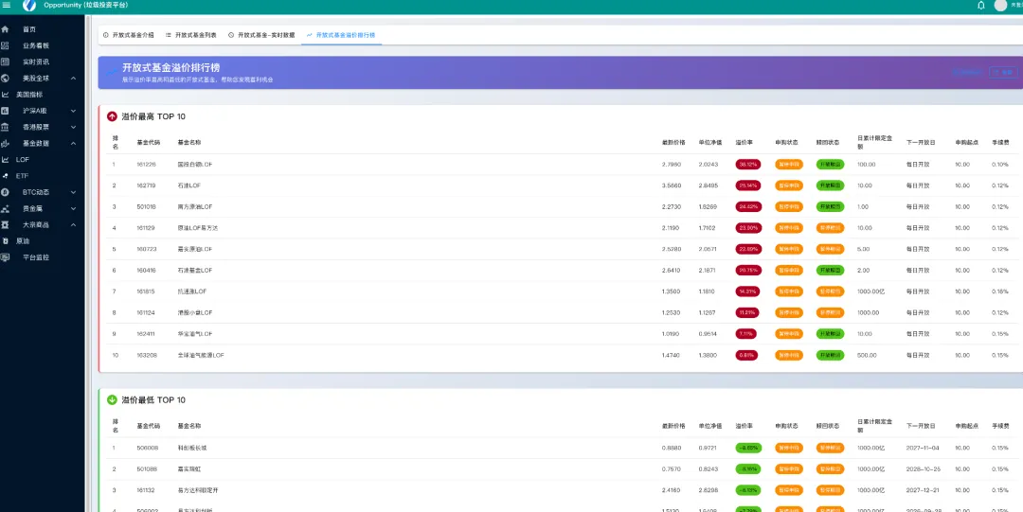
Task: Click fund name 石油LOF
Action: (x=189, y=185)
